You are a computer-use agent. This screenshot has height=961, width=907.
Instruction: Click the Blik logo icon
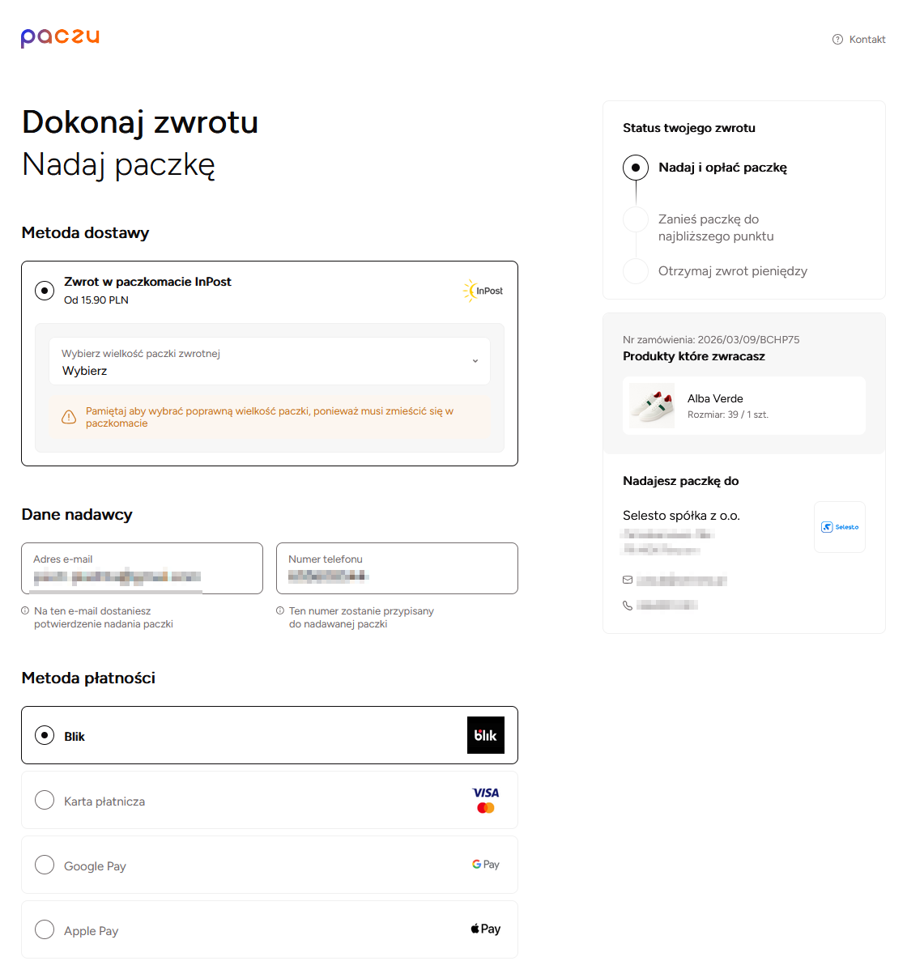coord(485,734)
